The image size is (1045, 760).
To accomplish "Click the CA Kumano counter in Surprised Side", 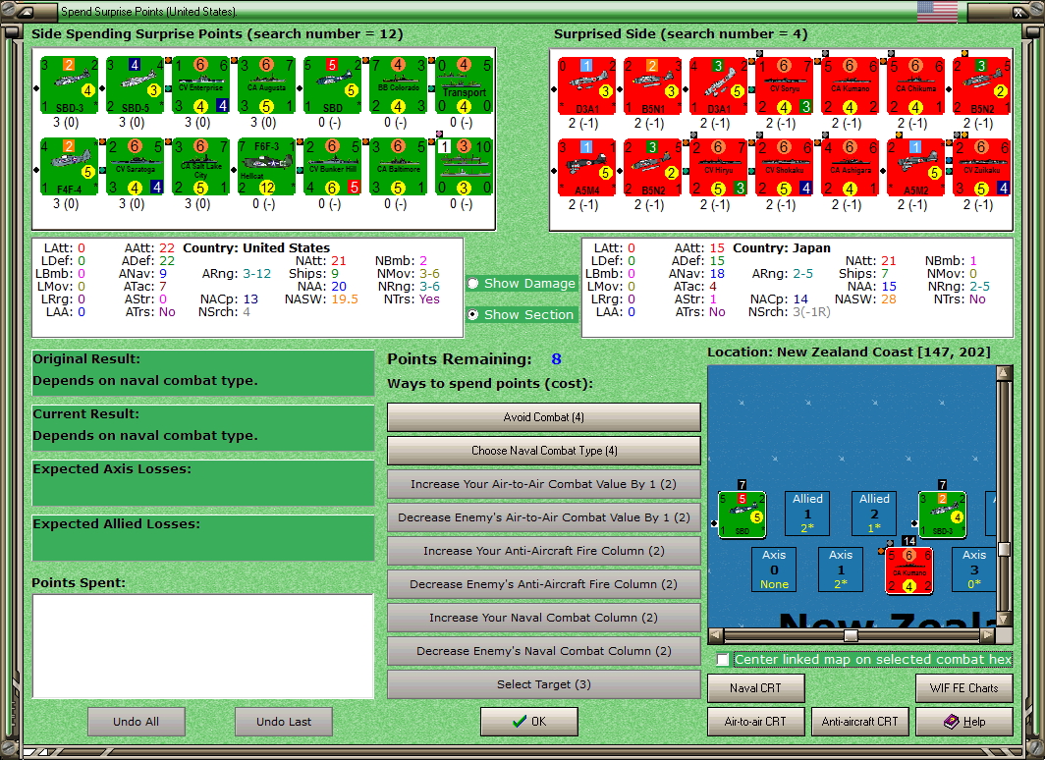I will (x=851, y=85).
